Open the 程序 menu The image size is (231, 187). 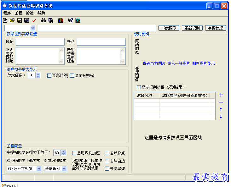[7, 13]
